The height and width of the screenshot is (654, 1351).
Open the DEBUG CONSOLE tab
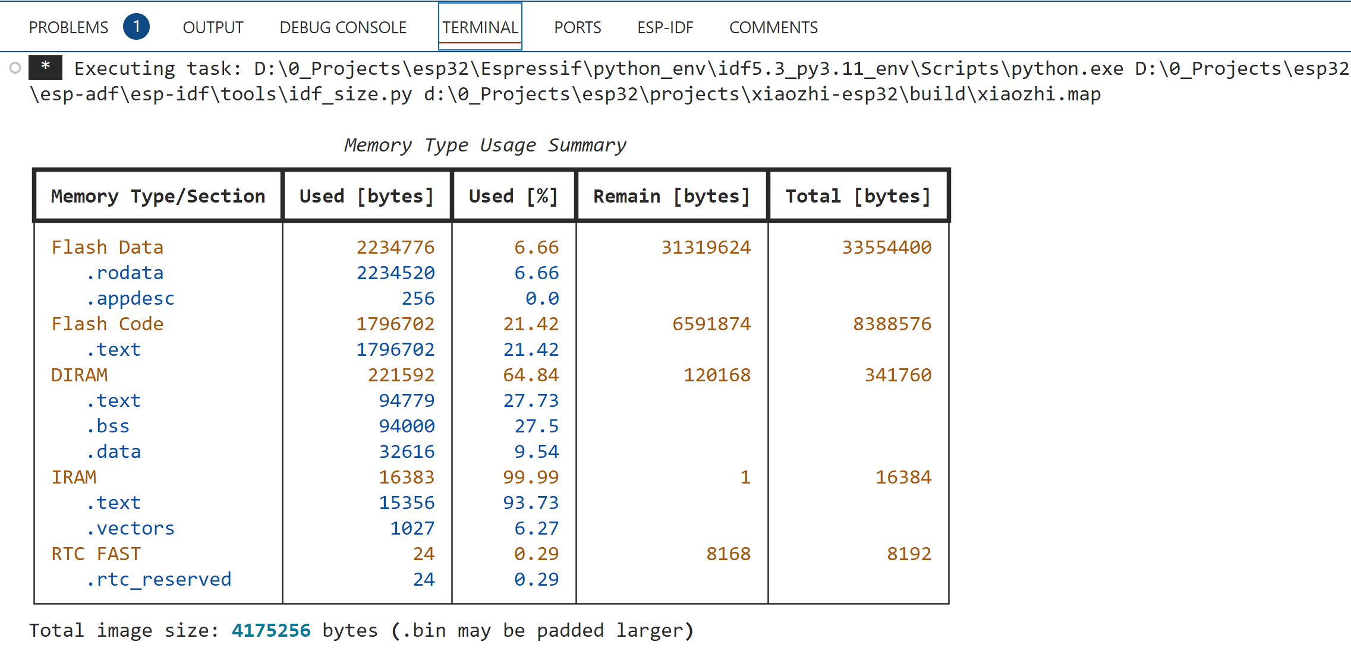pos(343,27)
